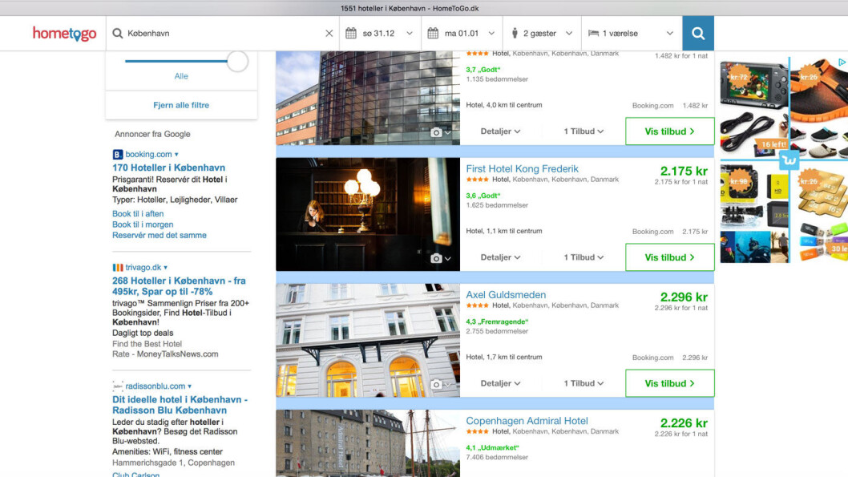The width and height of the screenshot is (848, 477).
Task: Click the 2.175 kr price of Kong Frederik
Action: tap(684, 171)
